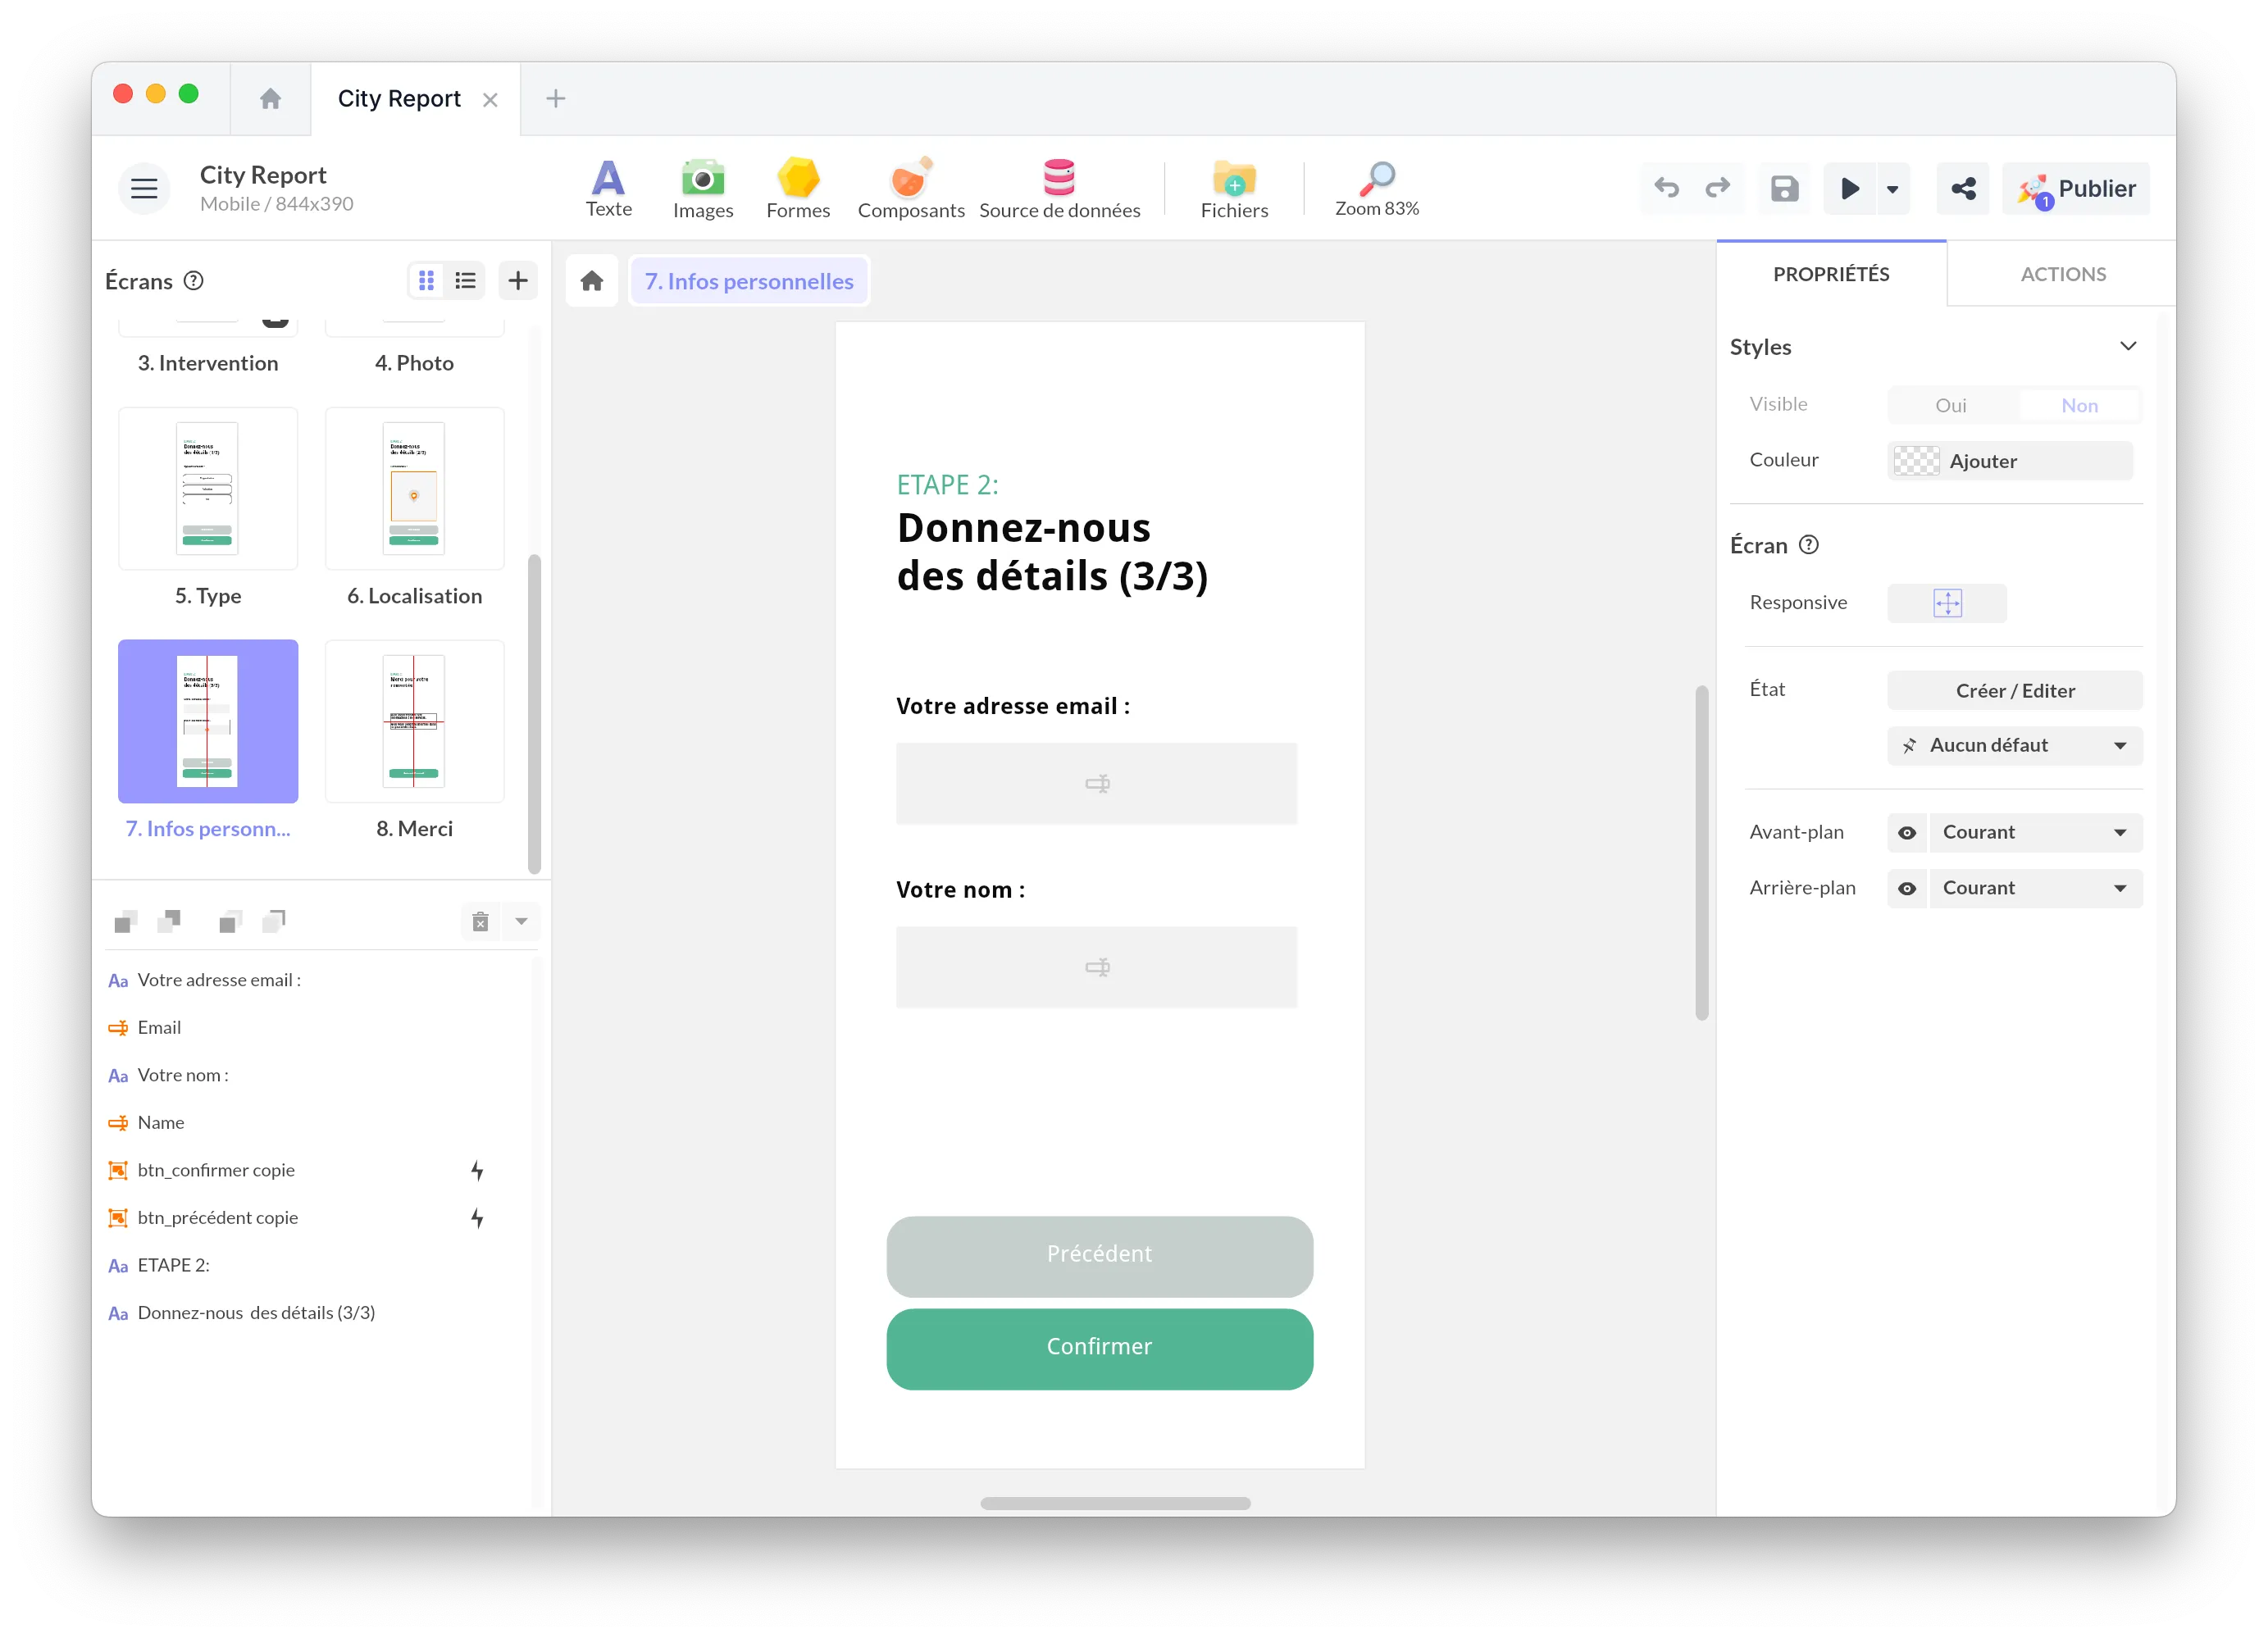Open the Composants panel

(x=911, y=188)
